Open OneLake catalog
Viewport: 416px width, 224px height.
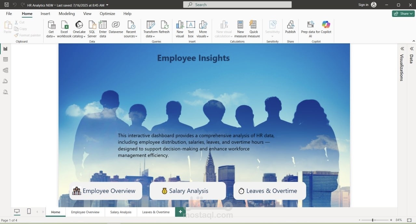[x=79, y=29]
